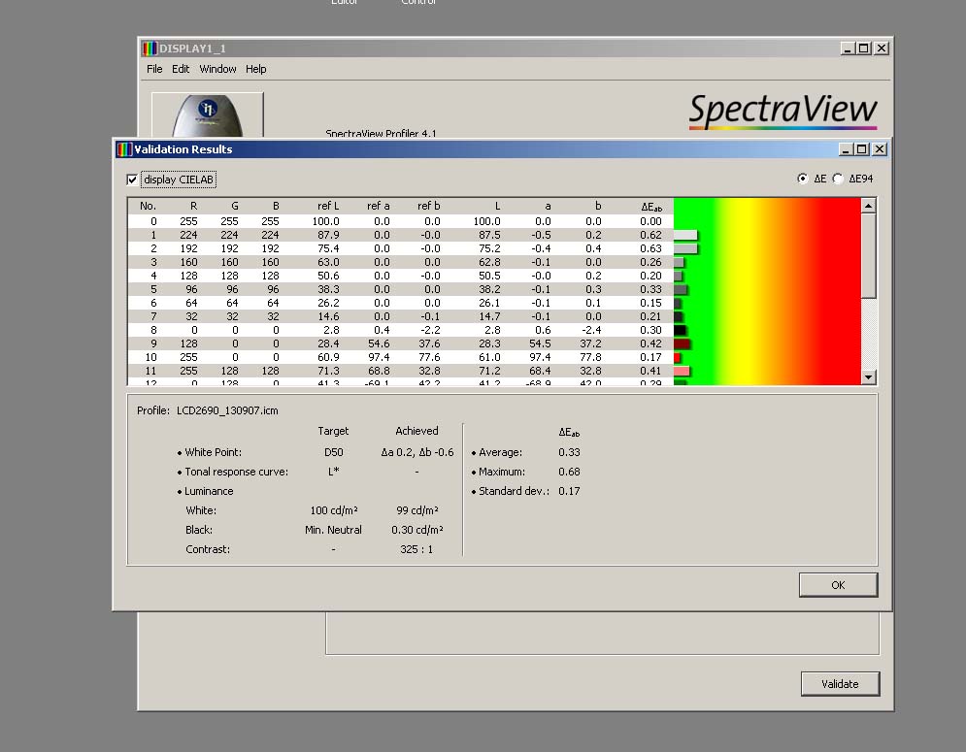Viewport: 966px width, 752px height.
Task: Click the achieved white luminance "99 cd/m²"
Action: click(x=417, y=510)
